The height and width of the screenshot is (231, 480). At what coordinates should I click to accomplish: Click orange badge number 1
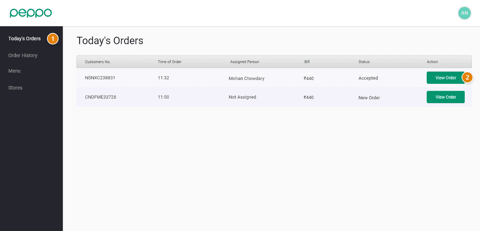53,39
